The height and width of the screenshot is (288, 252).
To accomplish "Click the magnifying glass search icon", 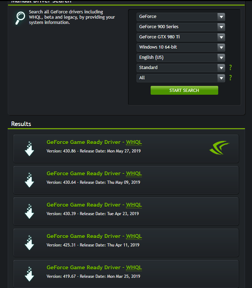I will [20, 18].
